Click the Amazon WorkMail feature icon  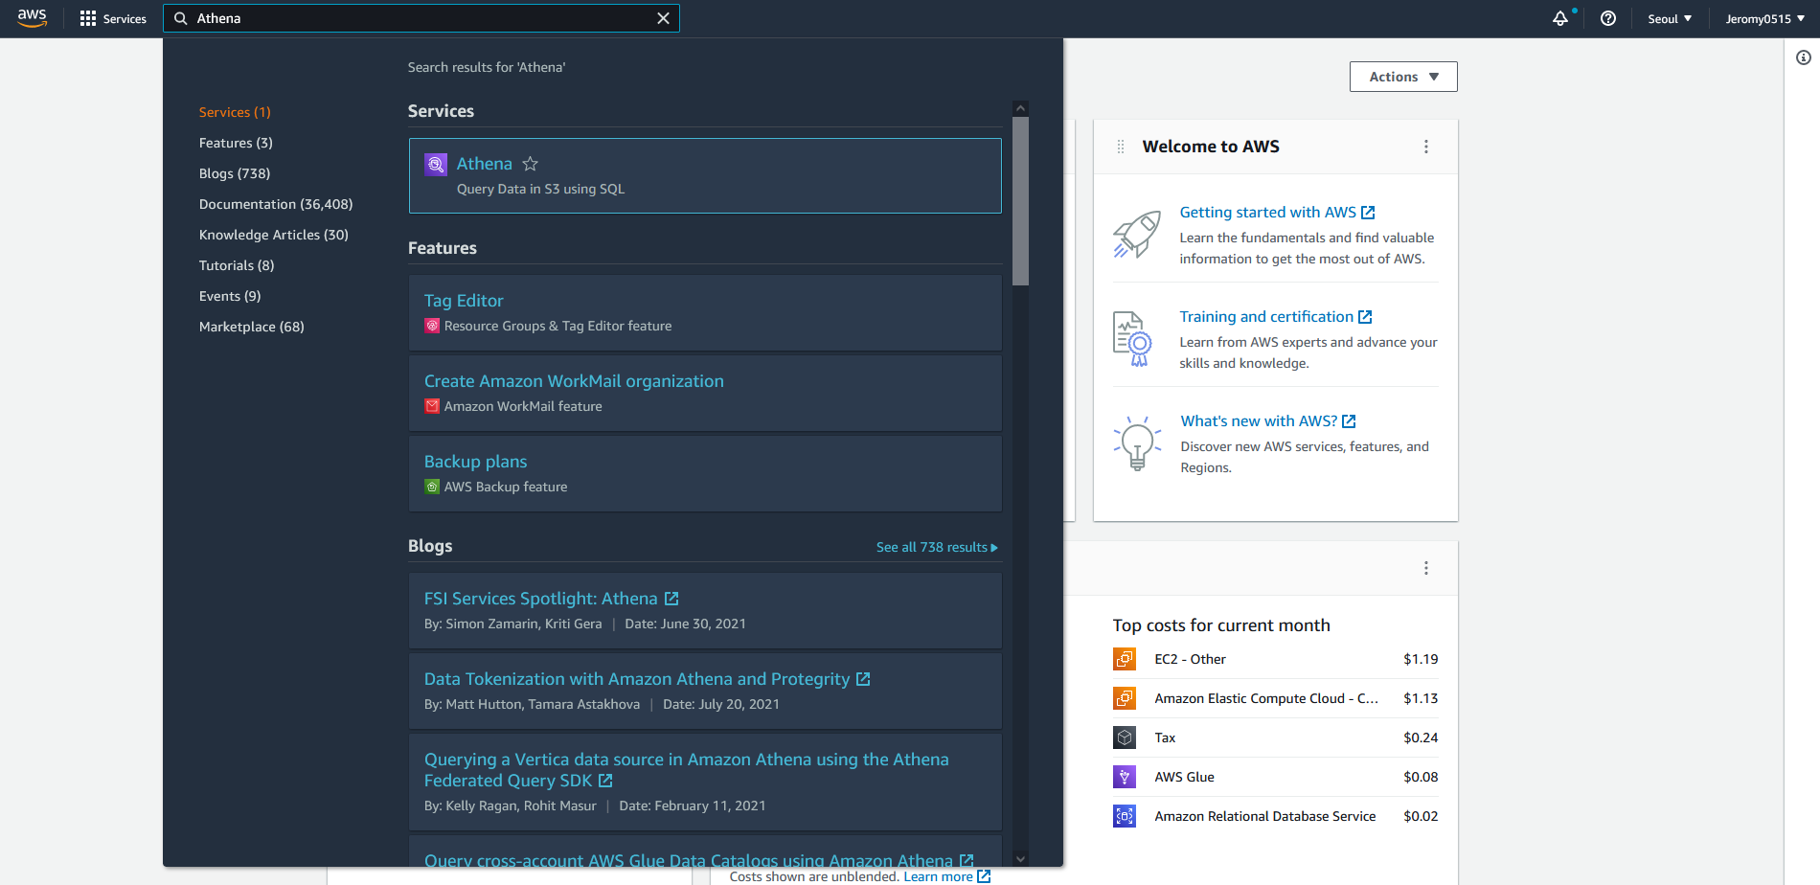tap(432, 406)
